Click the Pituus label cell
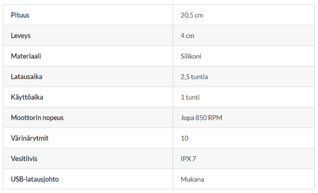Viewport: 318px width, 193px height. pyautogui.click(x=20, y=15)
